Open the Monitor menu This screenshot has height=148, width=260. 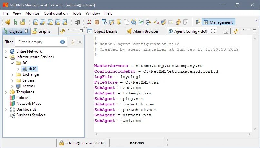point(32,13)
